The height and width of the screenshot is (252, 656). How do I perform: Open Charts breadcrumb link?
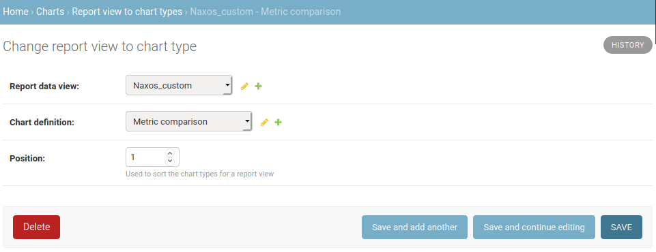coord(51,12)
